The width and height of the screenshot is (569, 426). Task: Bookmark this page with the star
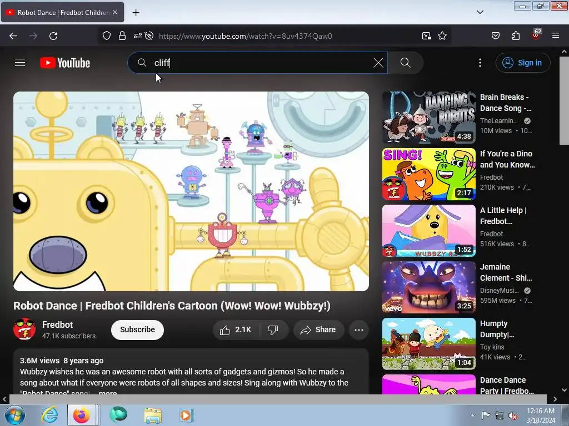coord(442,36)
